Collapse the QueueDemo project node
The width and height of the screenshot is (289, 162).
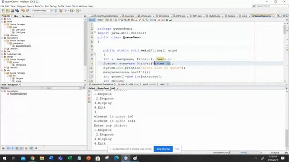click(x=2, y=38)
